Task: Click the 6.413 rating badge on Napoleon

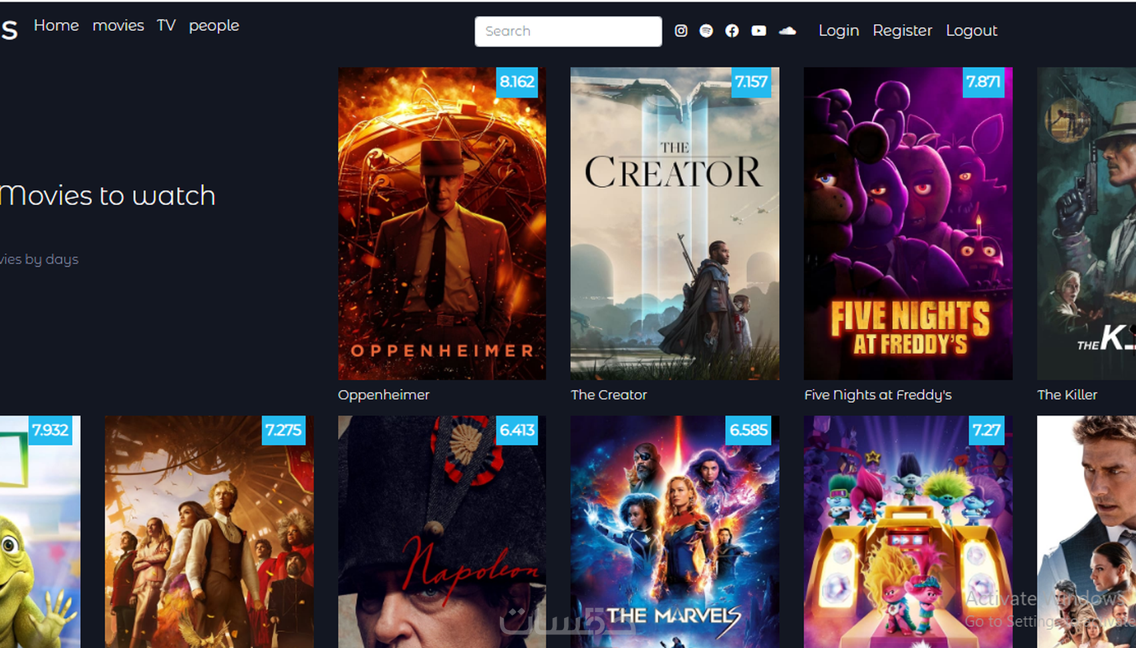Action: pos(517,430)
